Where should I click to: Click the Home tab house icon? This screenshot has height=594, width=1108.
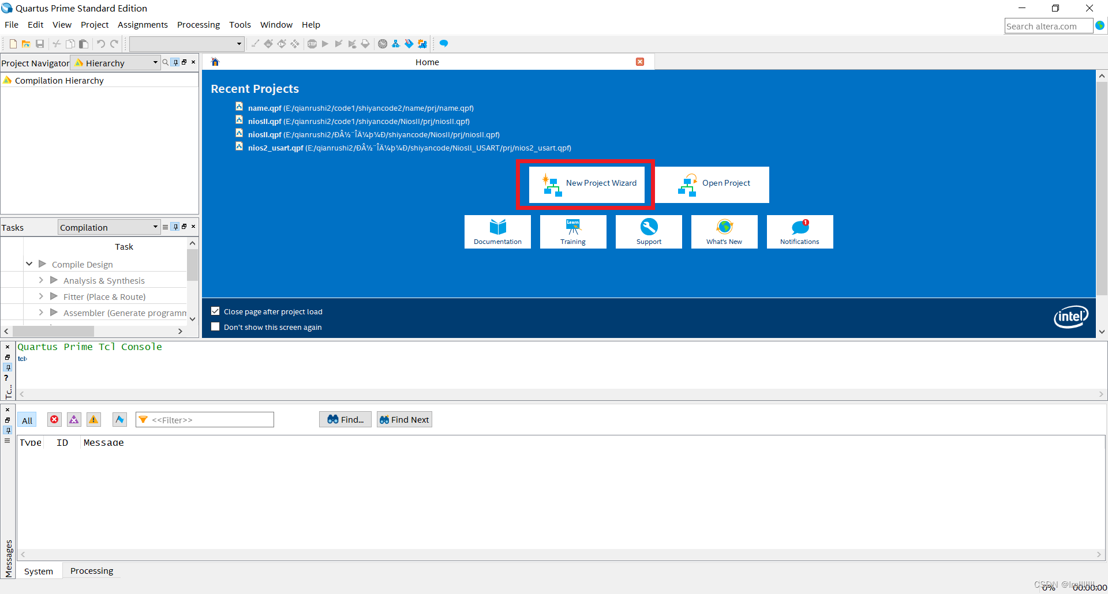pos(215,62)
